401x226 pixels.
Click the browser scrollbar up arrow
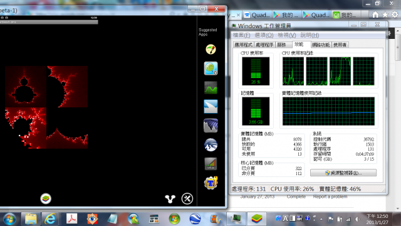coord(398,31)
